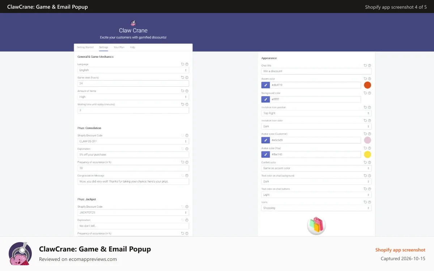Open Background color brush picker button
Screen dimensions: 434x271
pos(265,99)
